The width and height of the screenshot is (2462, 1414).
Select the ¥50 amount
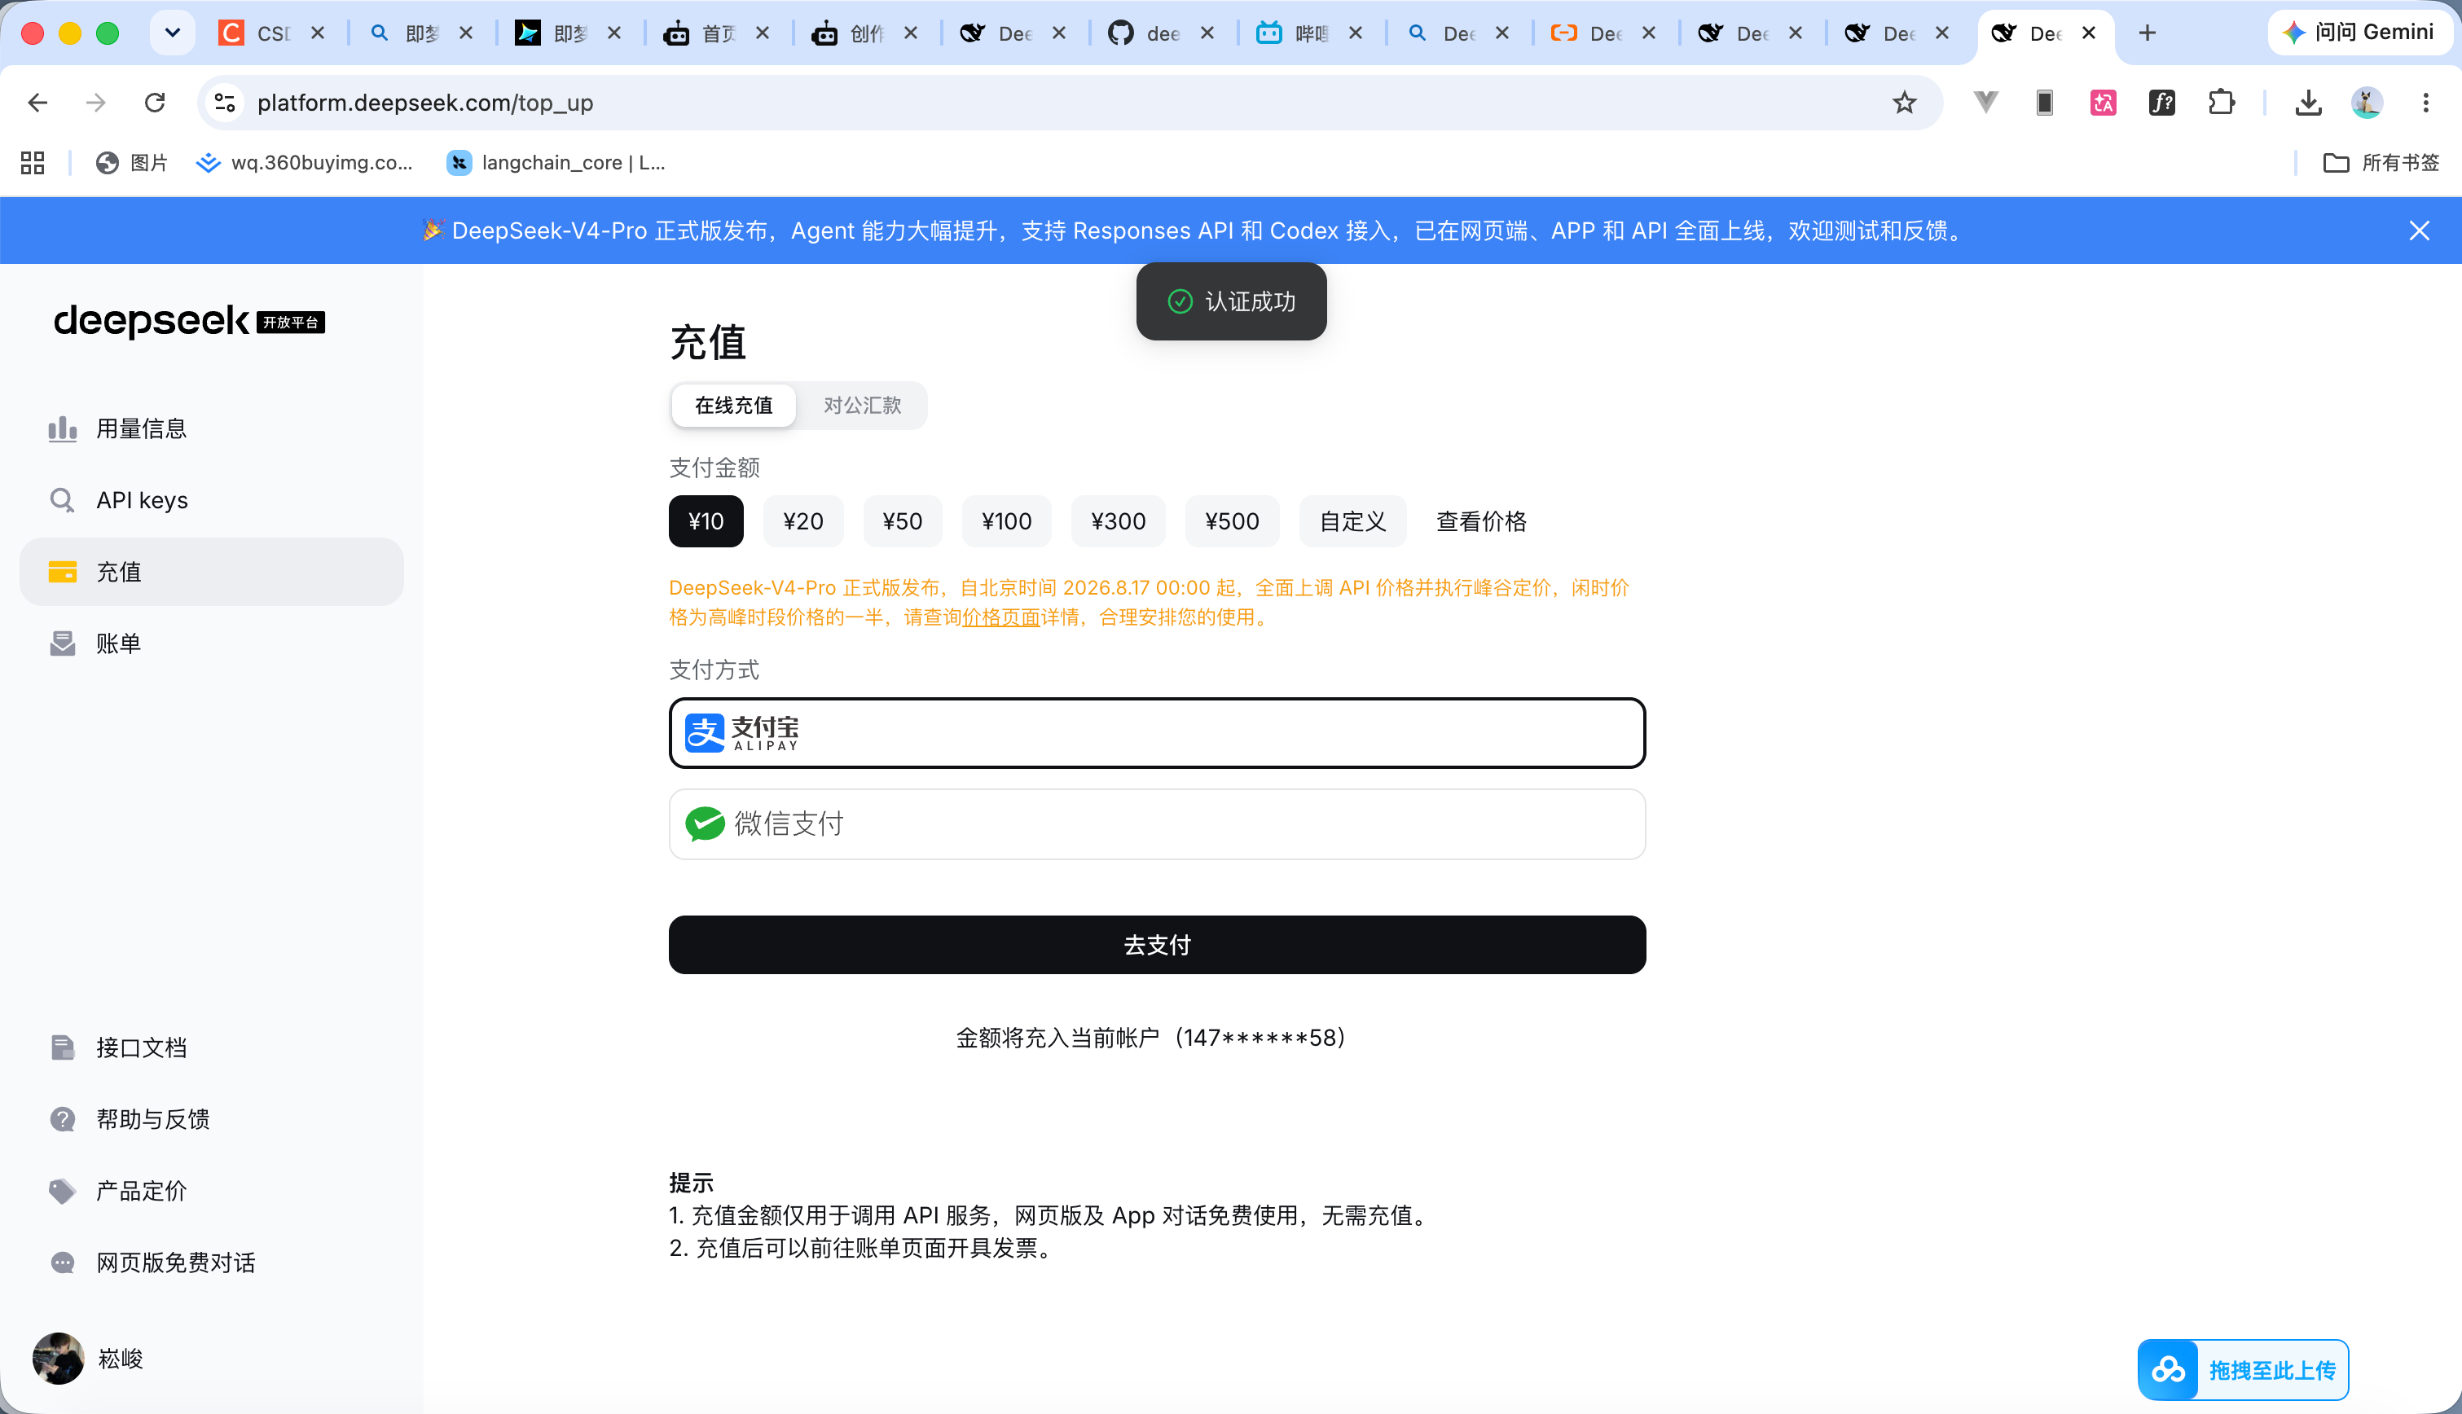(901, 521)
